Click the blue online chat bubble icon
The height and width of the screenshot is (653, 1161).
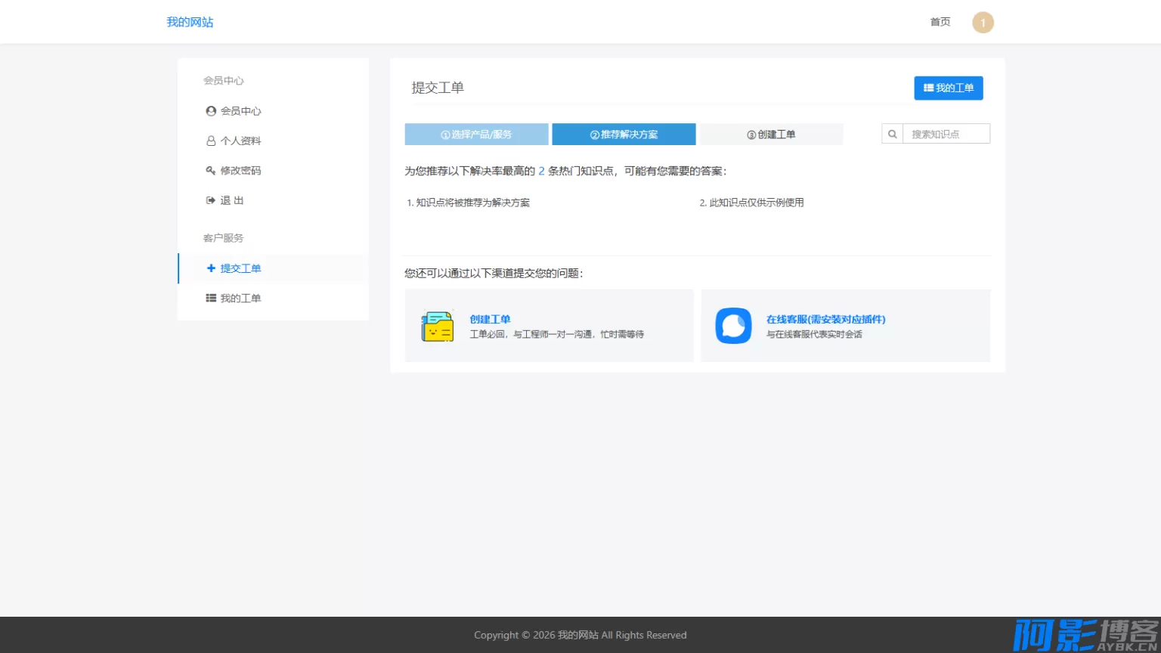(x=733, y=326)
